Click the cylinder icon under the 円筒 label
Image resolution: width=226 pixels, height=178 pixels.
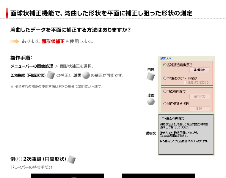pos(151,77)
